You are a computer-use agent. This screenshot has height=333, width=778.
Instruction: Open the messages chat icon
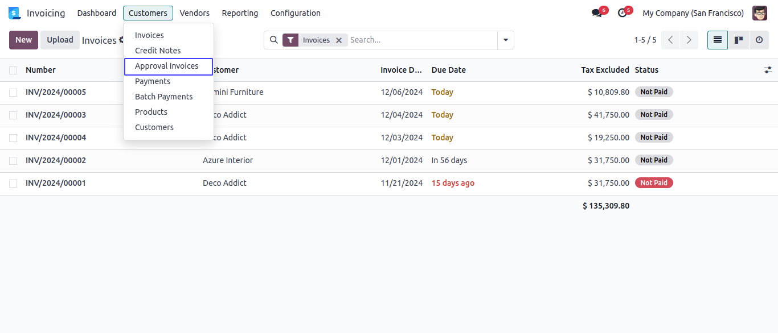[x=596, y=13]
